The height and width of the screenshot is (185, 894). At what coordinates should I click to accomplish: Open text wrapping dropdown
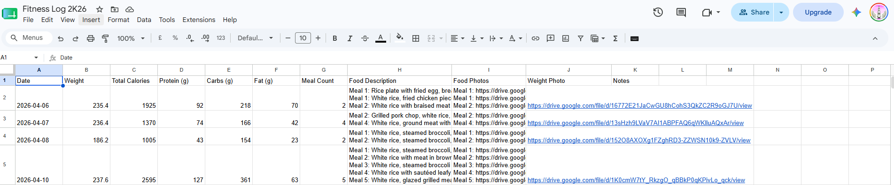496,38
